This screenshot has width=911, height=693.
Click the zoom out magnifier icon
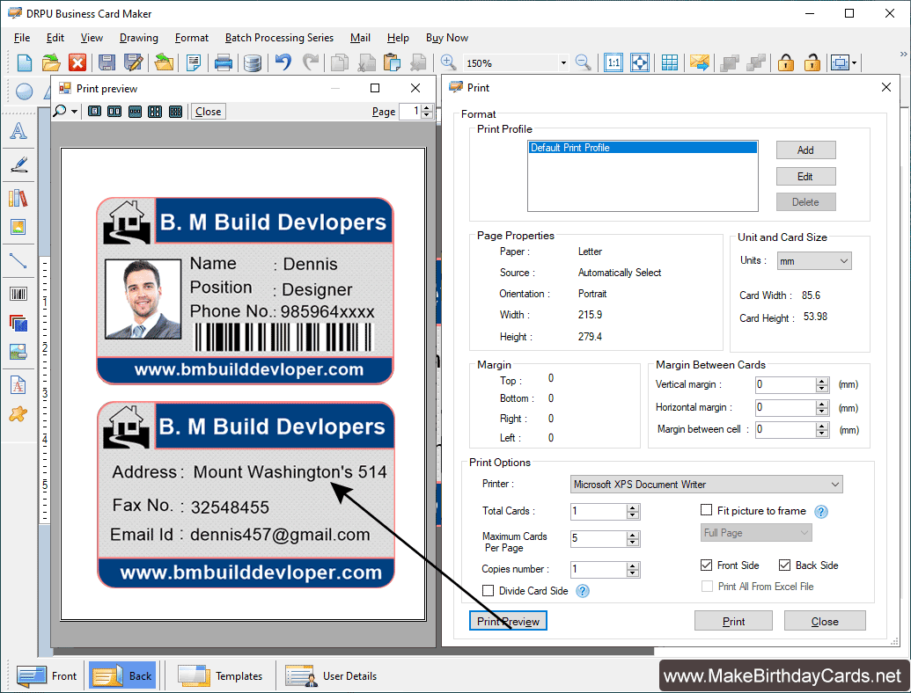click(583, 62)
